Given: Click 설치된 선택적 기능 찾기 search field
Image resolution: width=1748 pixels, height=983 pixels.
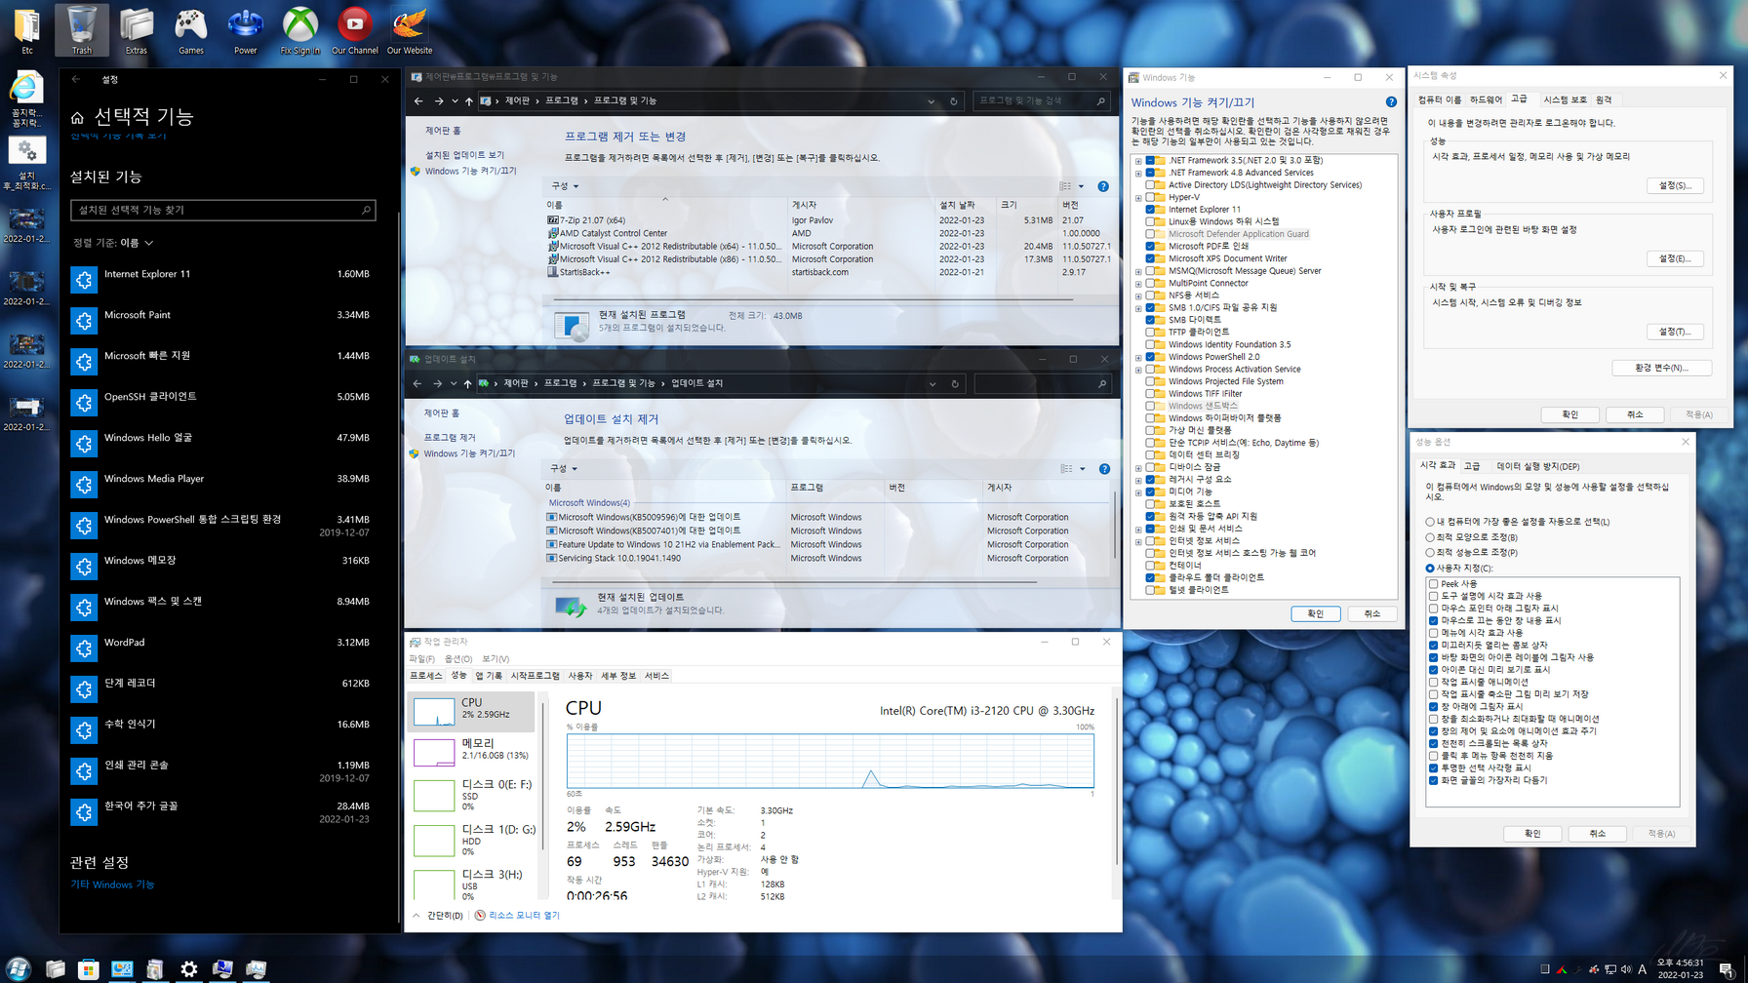Looking at the screenshot, I should tap(222, 210).
